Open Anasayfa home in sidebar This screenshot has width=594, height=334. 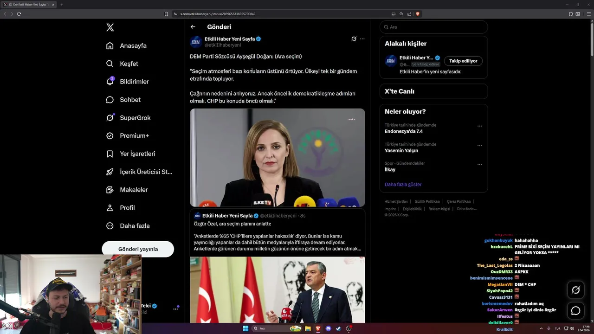[127, 45]
